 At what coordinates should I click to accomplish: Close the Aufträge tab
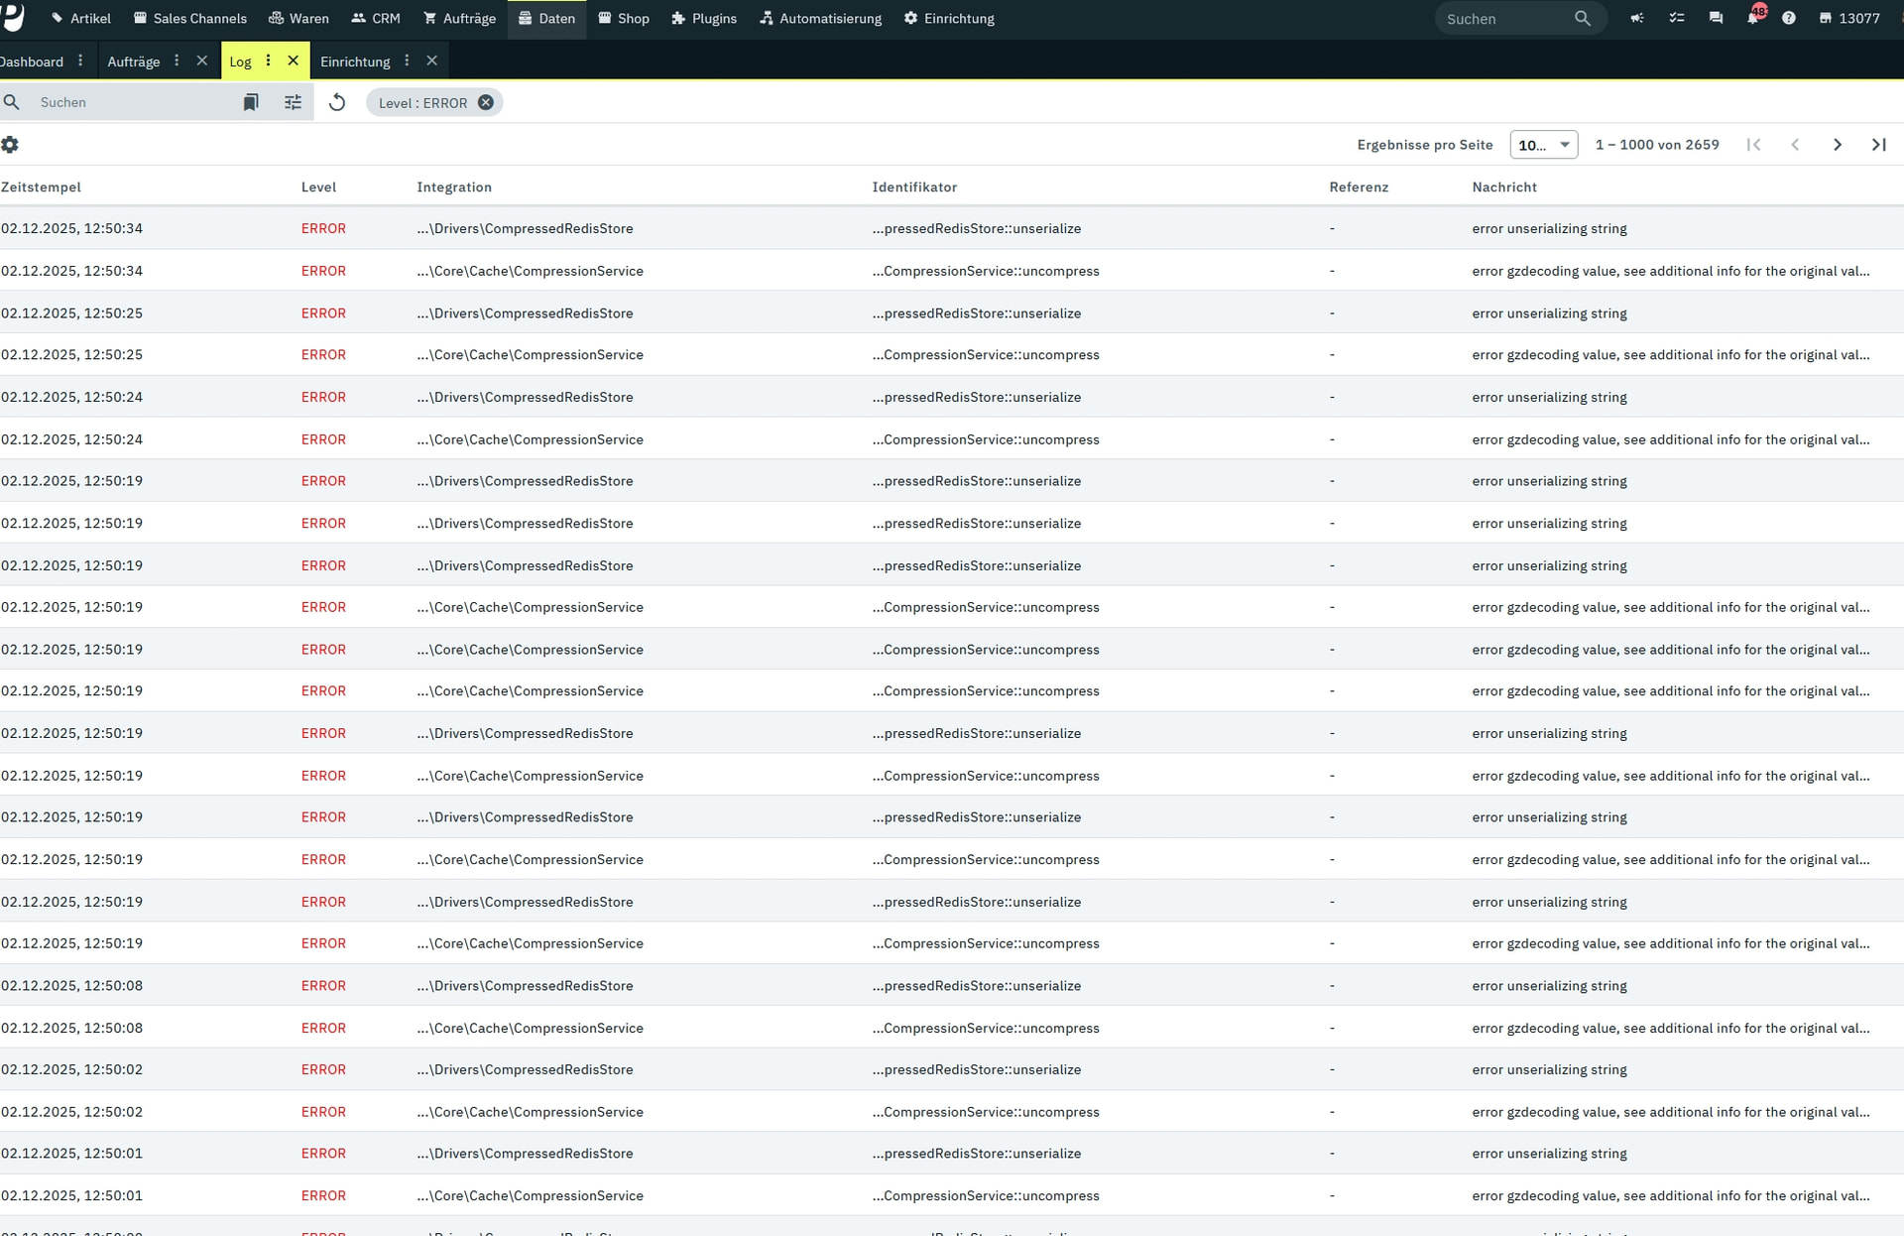202,61
